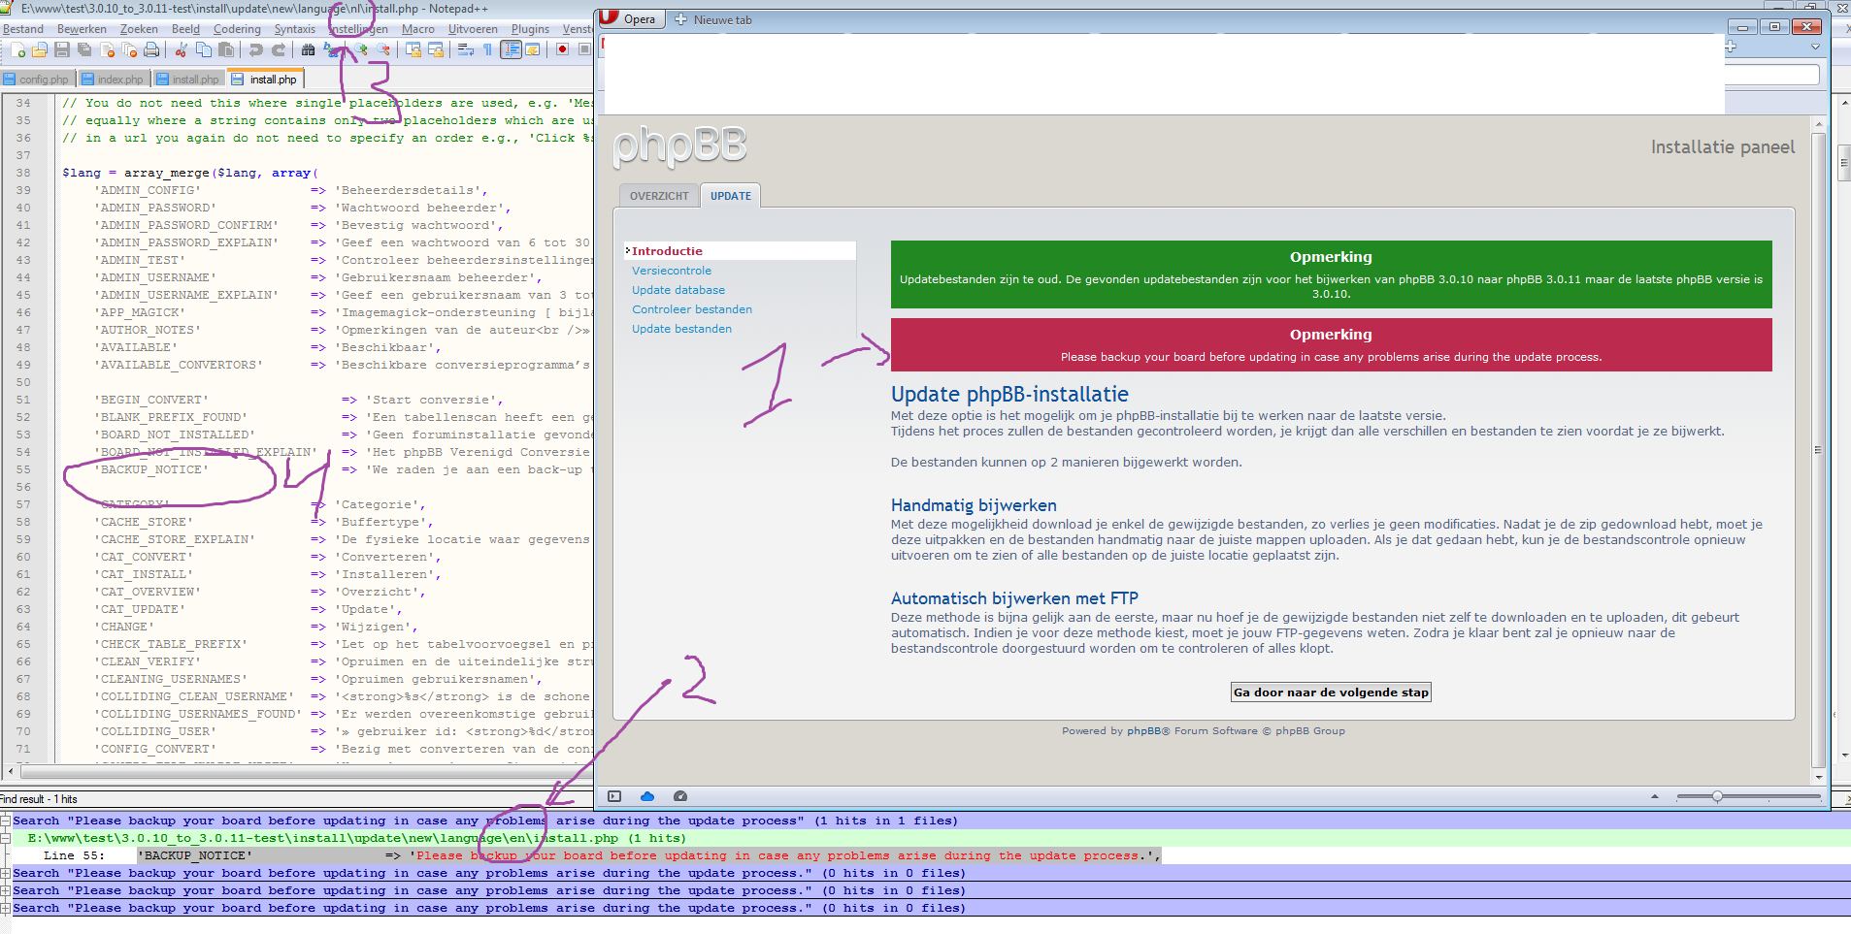This screenshot has height=934, width=1851.
Task: Open Find with the binoculars icon
Action: click(x=308, y=49)
